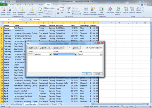Image resolution: width=152 pixels, height=108 pixels.
Task: Open What-If Analysis menu
Action: pos(118,11)
